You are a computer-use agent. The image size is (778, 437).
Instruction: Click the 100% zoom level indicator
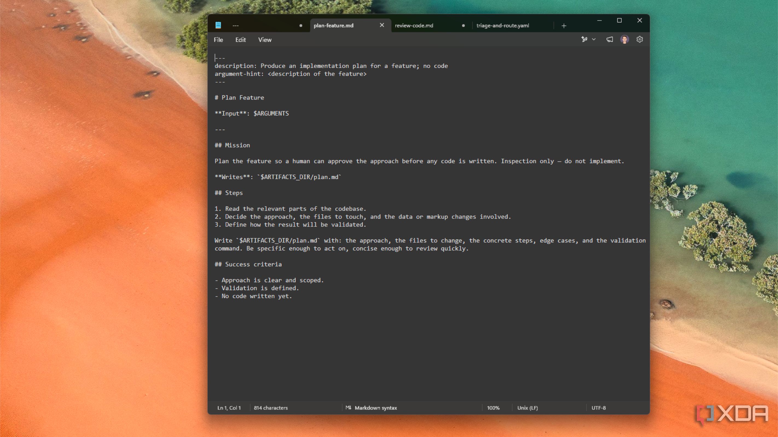click(x=493, y=408)
